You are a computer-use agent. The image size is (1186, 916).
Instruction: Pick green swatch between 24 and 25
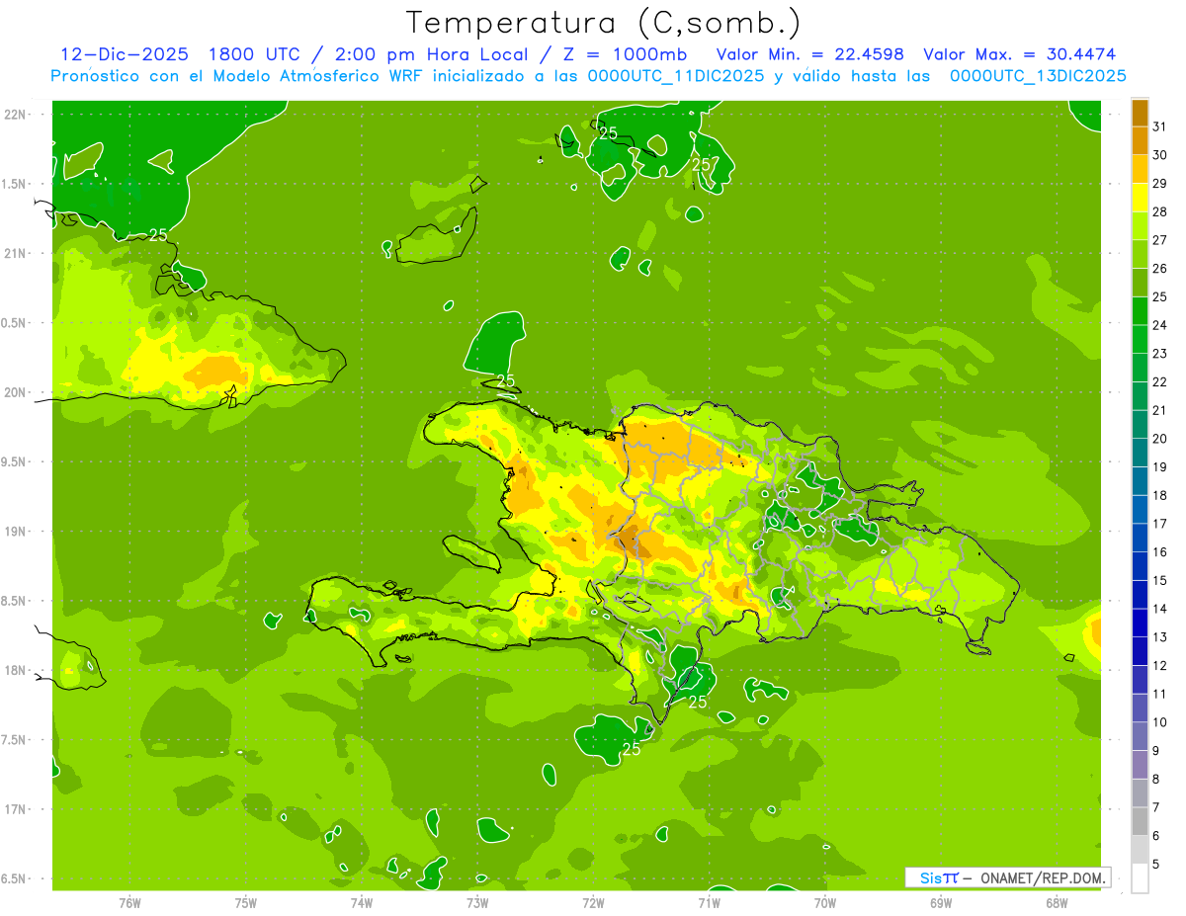1140,311
